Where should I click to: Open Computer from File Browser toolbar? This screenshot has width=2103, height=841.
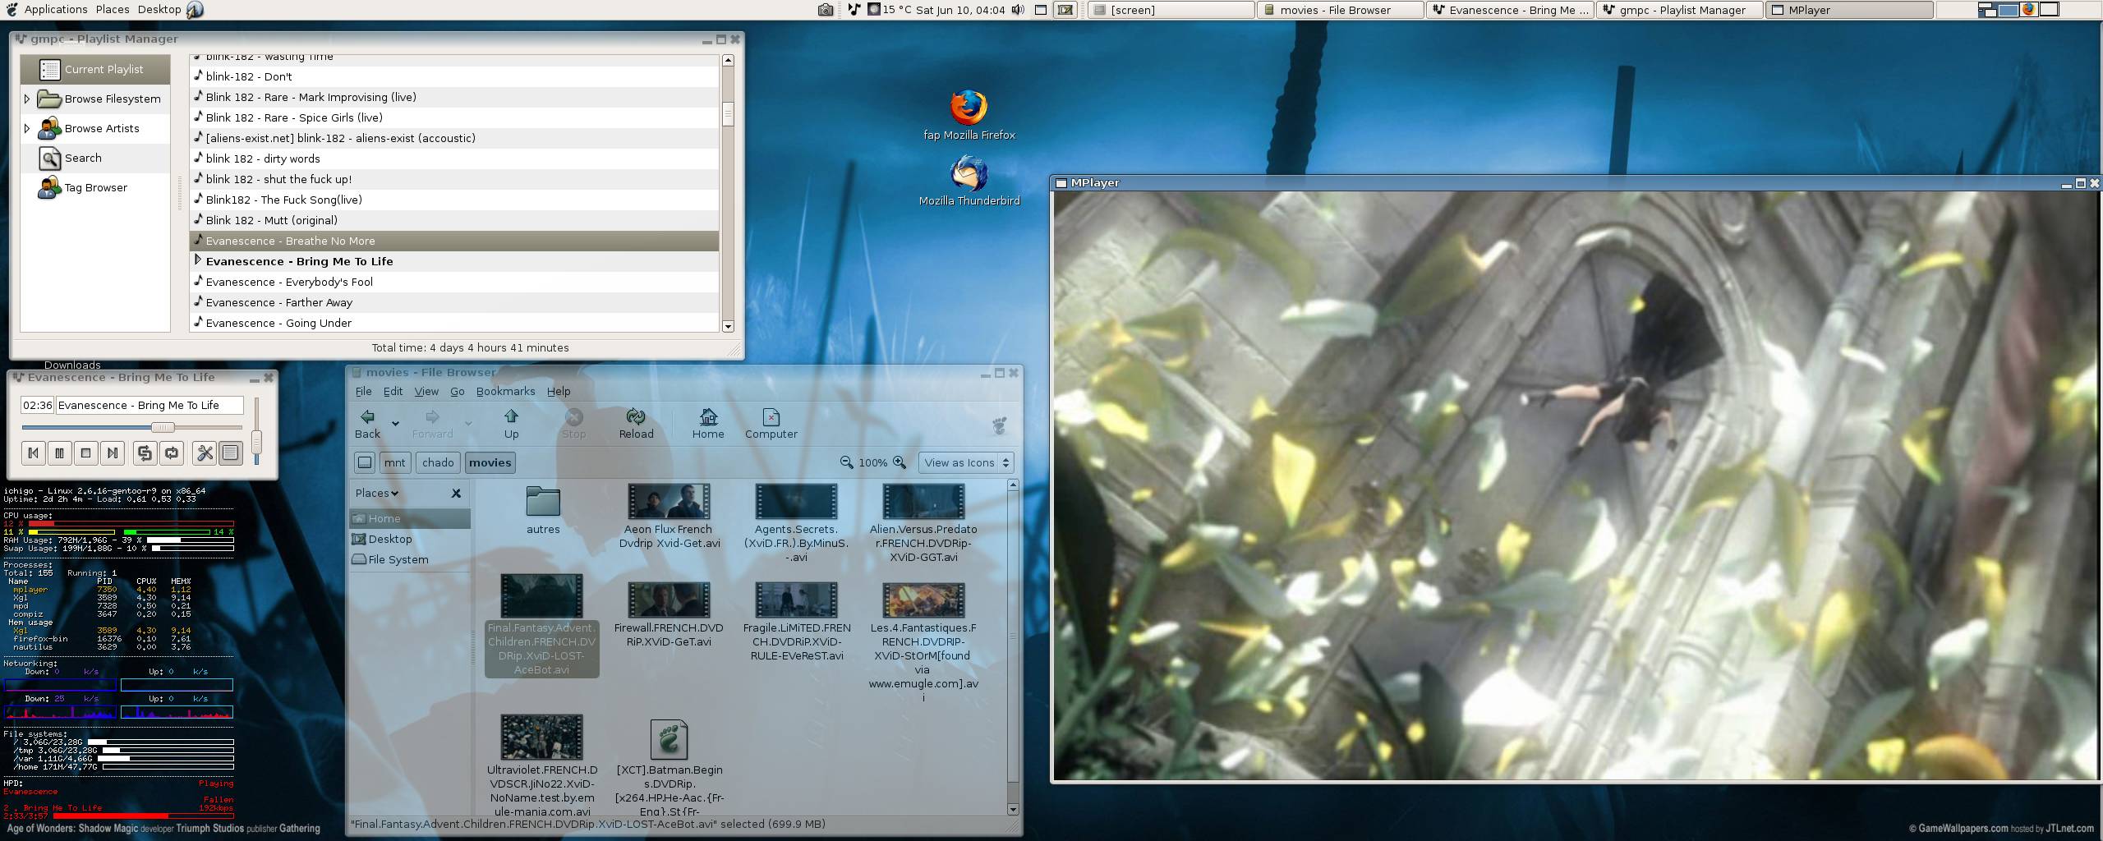coord(771,424)
